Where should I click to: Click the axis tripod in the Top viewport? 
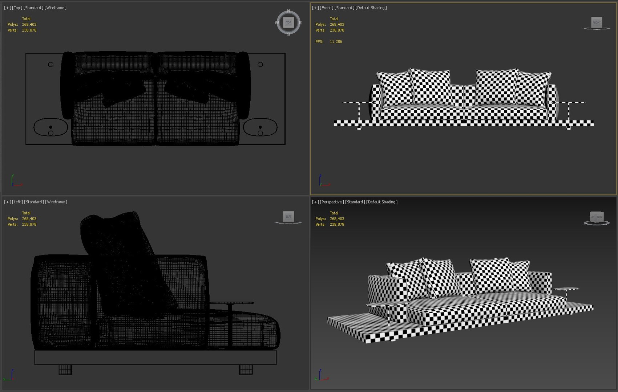pyautogui.click(x=16, y=181)
